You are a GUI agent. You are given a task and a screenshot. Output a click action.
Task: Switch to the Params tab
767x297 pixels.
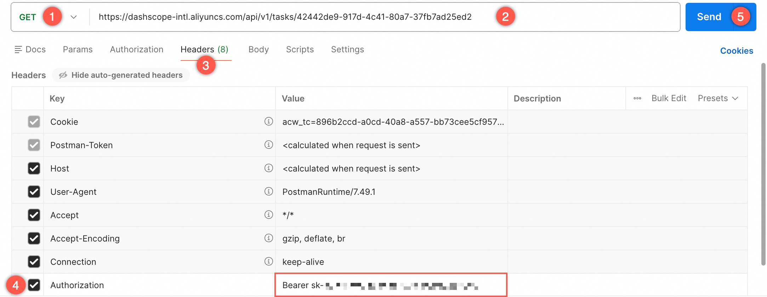pos(78,49)
